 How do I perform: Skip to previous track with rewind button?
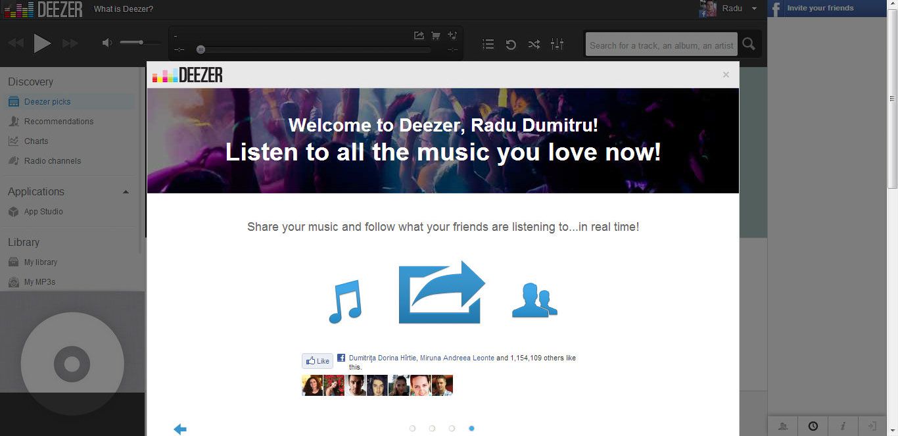pyautogui.click(x=16, y=43)
